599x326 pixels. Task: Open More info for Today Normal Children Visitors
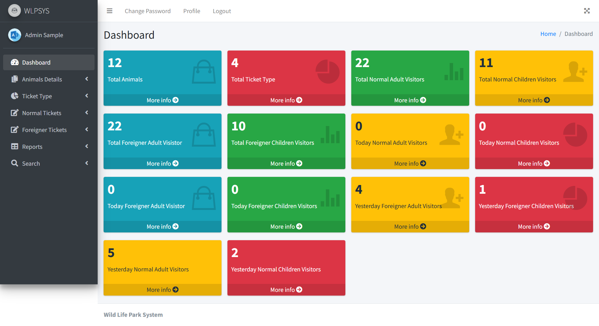pyautogui.click(x=533, y=163)
